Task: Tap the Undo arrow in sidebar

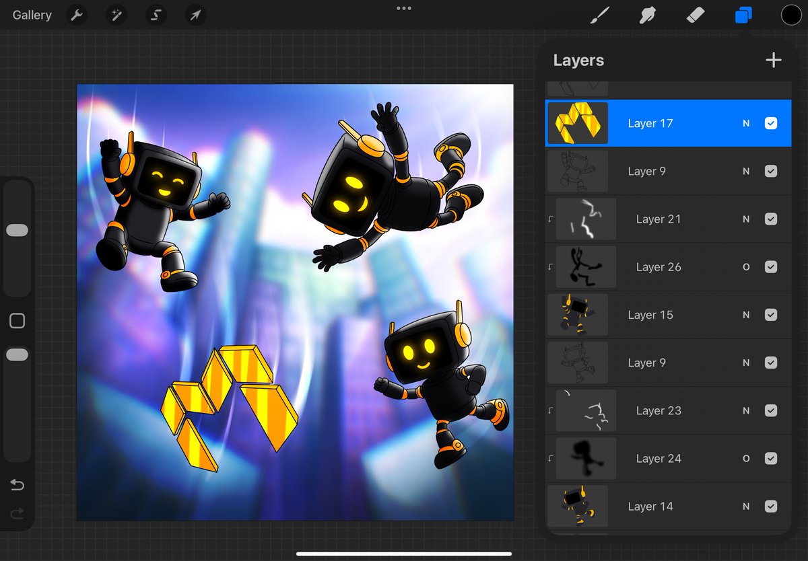Action: coord(18,485)
